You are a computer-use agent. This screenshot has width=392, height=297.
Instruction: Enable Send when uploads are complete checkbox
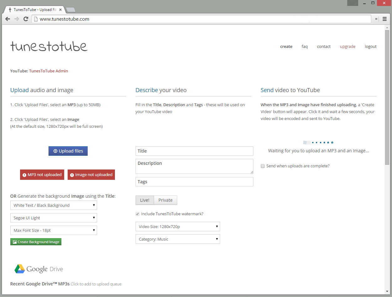263,166
